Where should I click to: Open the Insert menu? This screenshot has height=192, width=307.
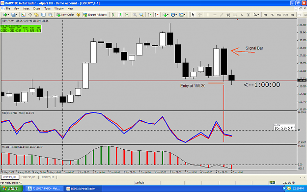pos(26,9)
